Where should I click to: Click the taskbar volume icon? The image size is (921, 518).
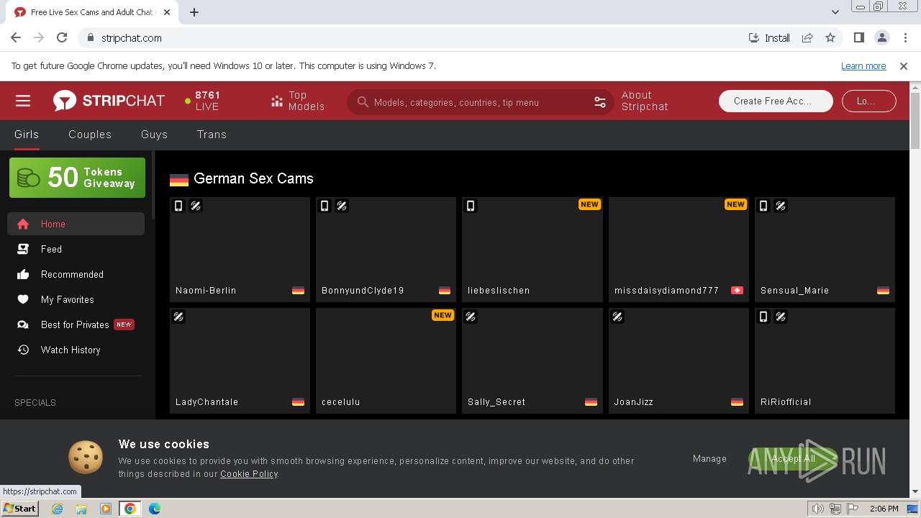pyautogui.click(x=817, y=509)
